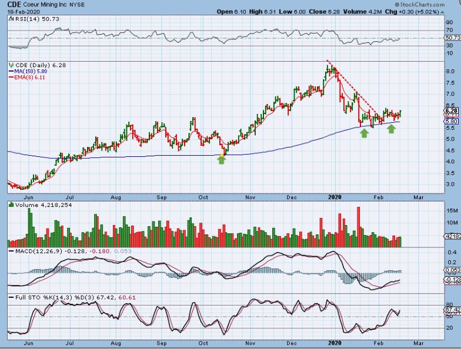Click the 8.0 level on price axis
This screenshot has width=461, height=349.
[x=450, y=72]
